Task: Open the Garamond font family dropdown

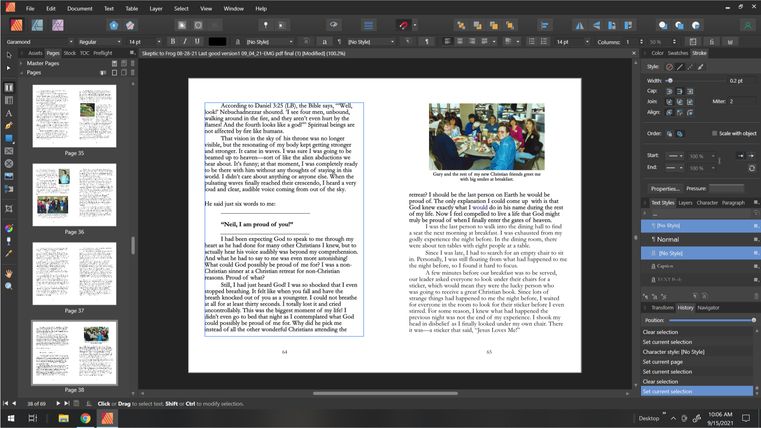Action: 71,42
